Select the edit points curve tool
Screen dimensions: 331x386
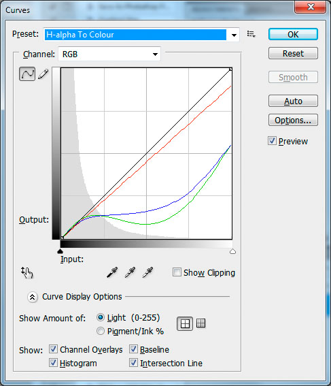coord(27,74)
